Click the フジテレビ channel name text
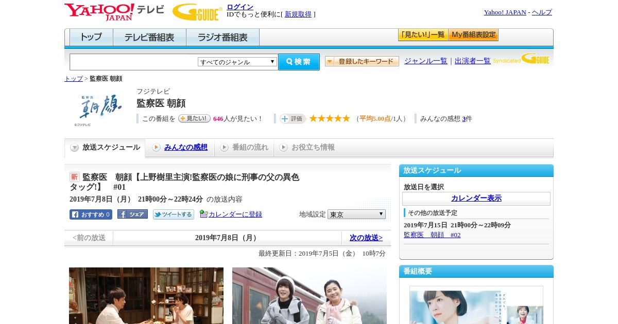Viewport: 618px width, 324px height. click(x=153, y=92)
